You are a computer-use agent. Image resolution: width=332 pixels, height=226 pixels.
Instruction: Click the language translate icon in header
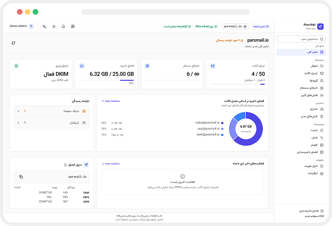44,26
